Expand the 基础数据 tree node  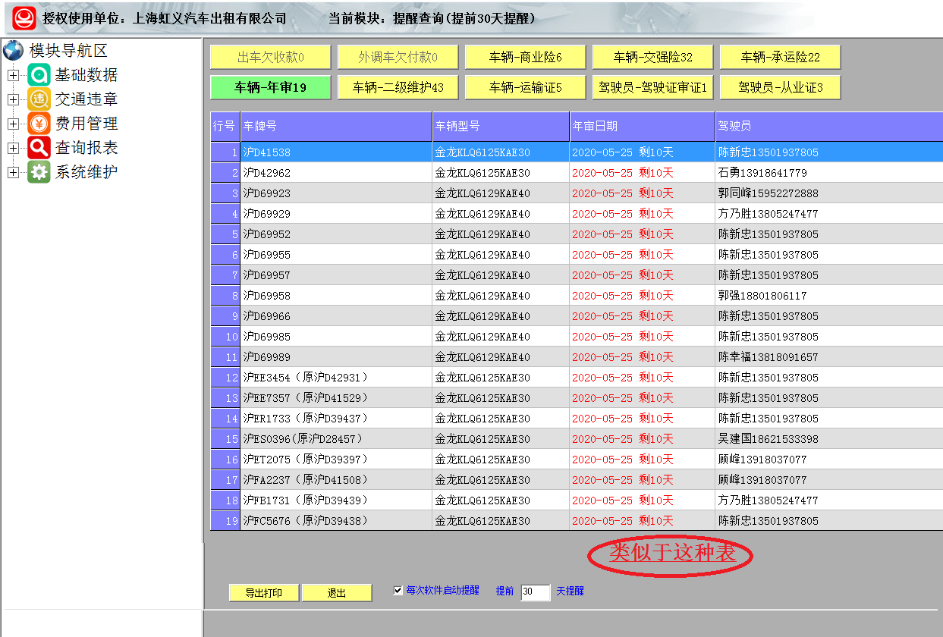[x=13, y=75]
